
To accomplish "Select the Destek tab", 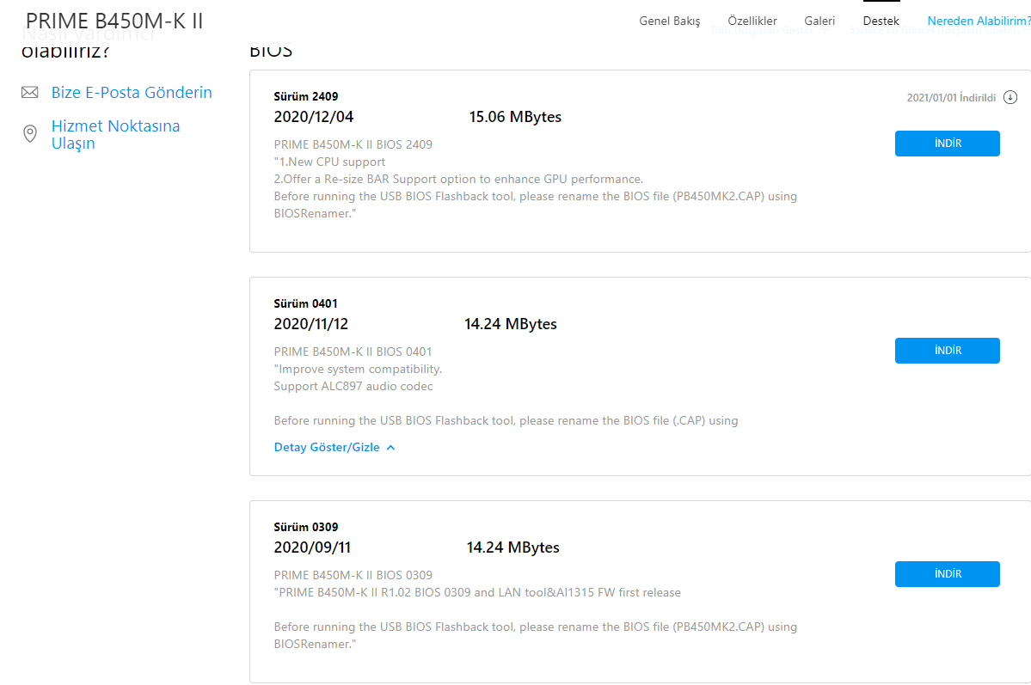I will click(881, 21).
